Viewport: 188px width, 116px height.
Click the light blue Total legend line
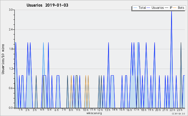click(x=135, y=8)
